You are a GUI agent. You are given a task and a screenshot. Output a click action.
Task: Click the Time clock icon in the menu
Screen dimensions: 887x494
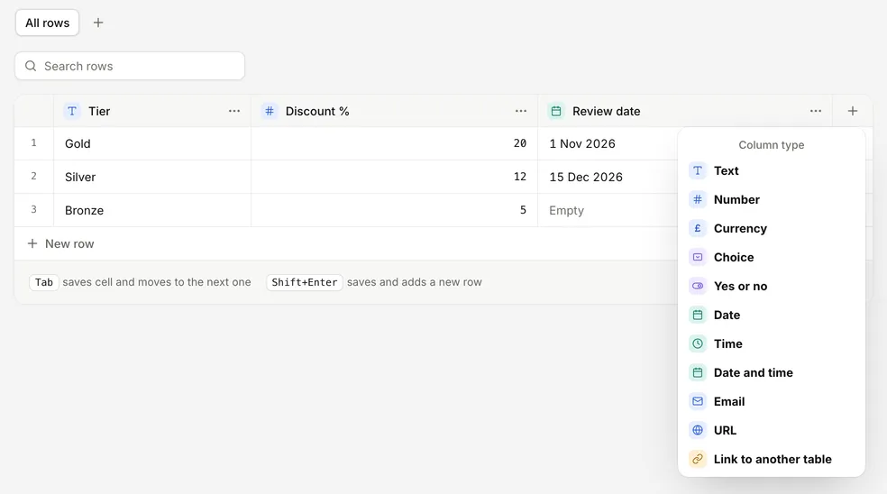[698, 344]
